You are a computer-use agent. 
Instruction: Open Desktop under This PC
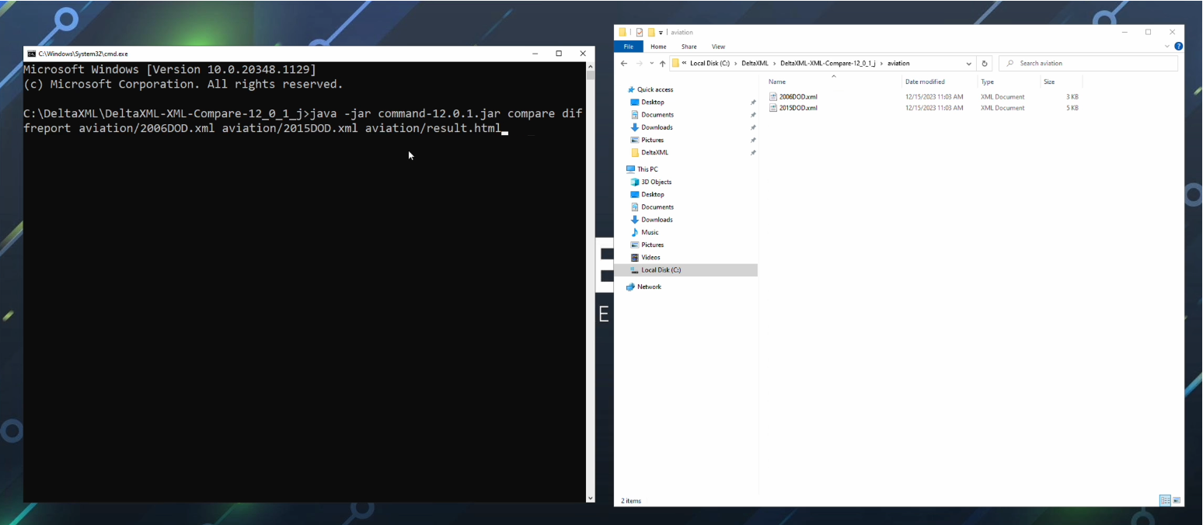pos(653,194)
